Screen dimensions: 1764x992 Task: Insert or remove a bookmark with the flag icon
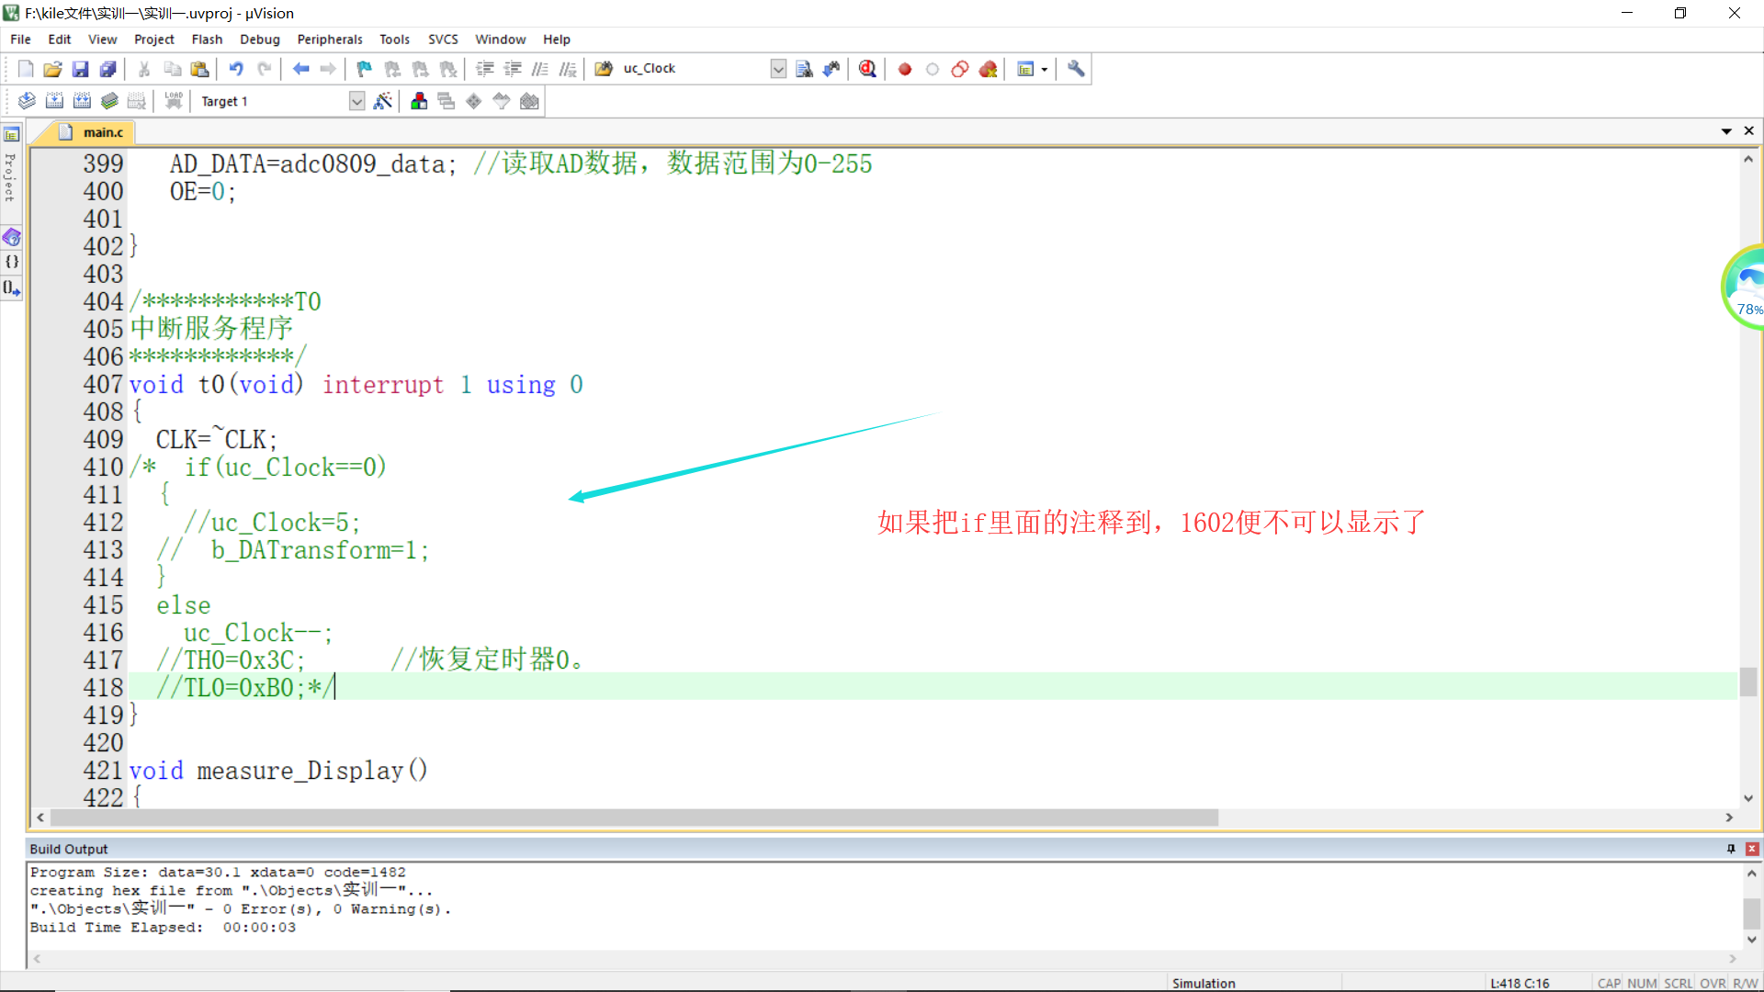pyautogui.click(x=365, y=69)
